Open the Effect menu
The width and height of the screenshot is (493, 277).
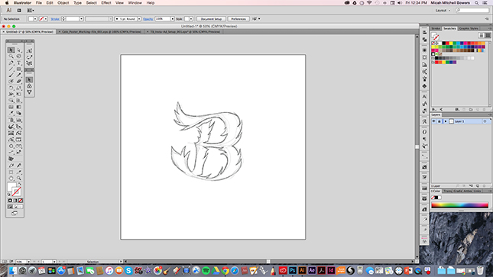tap(106, 3)
